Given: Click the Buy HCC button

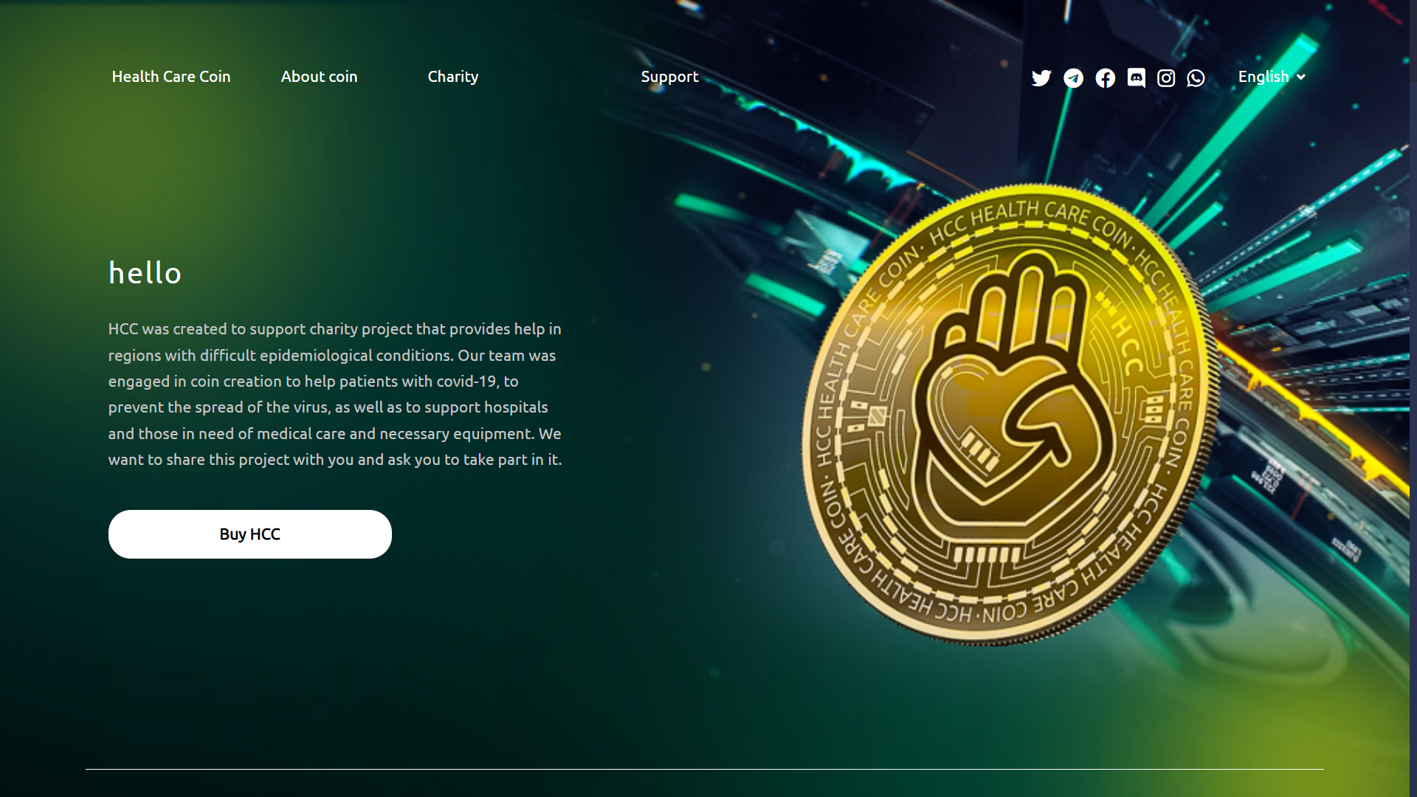Looking at the screenshot, I should tap(250, 534).
